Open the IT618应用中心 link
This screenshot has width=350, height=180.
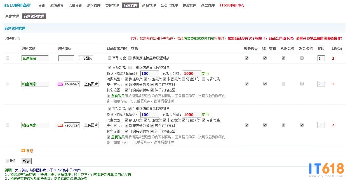coord(232,5)
